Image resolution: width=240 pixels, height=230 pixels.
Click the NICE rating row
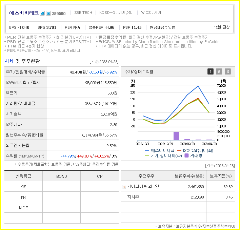click(x=62, y=208)
